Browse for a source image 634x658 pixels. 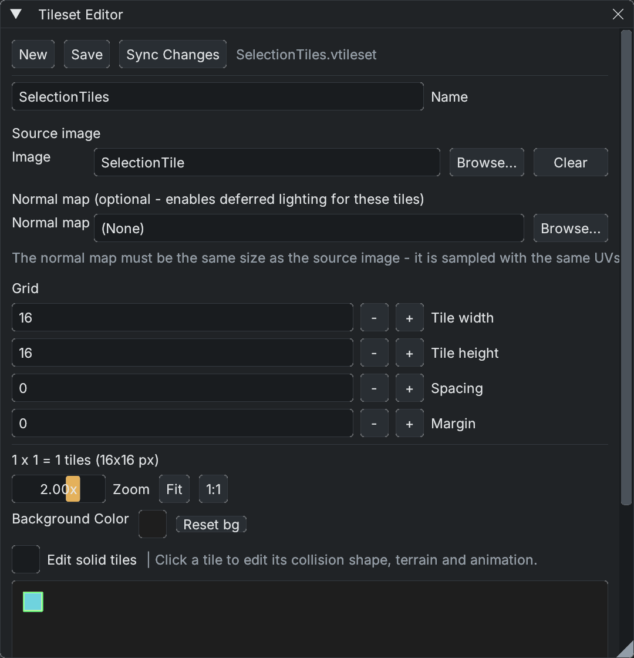coord(487,162)
